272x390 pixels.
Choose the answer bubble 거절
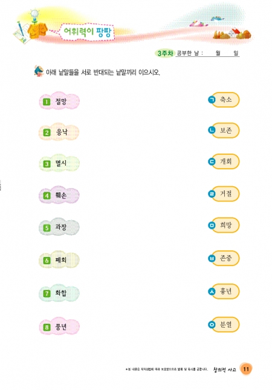(x=225, y=193)
